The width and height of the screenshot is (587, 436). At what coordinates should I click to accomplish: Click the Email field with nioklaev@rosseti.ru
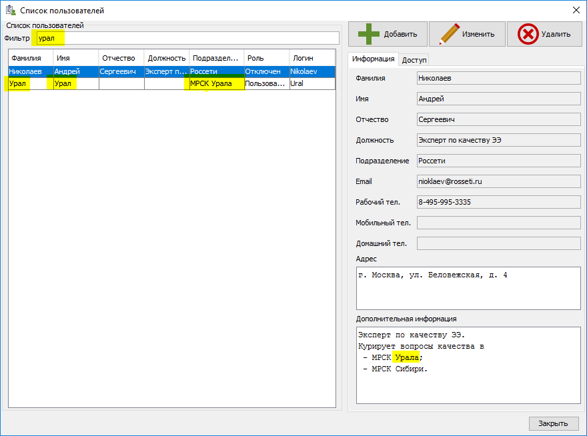click(499, 181)
